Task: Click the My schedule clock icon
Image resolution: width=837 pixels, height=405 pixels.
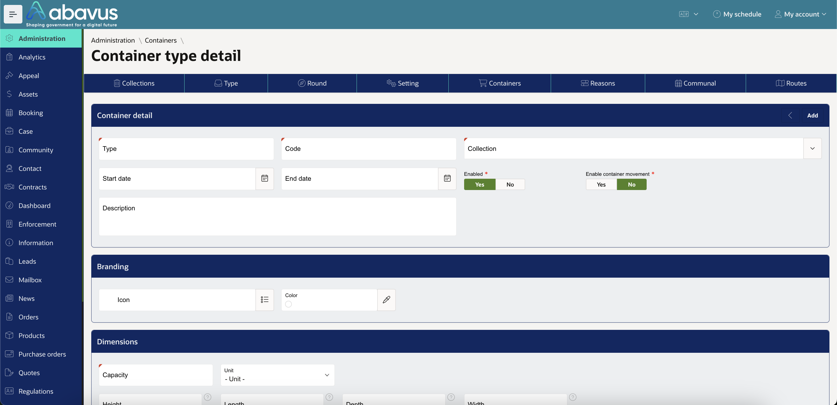Action: pyautogui.click(x=716, y=14)
